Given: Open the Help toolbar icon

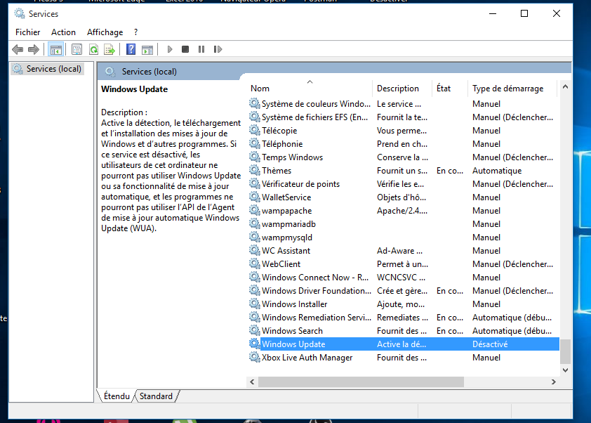Looking at the screenshot, I should 131,49.
